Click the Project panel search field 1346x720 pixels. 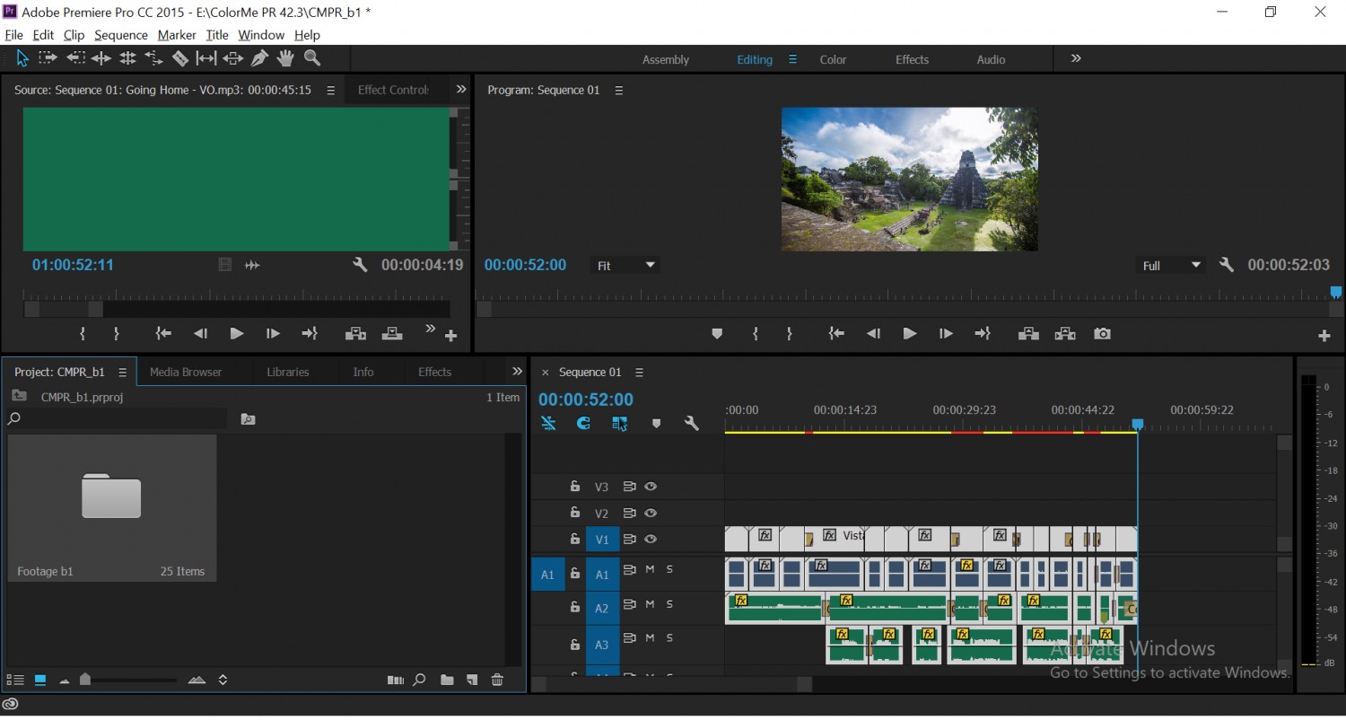(x=117, y=418)
